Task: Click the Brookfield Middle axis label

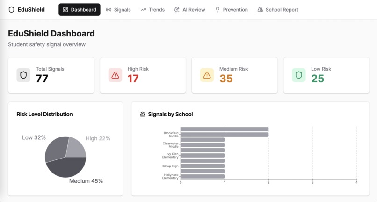Action: (171, 134)
